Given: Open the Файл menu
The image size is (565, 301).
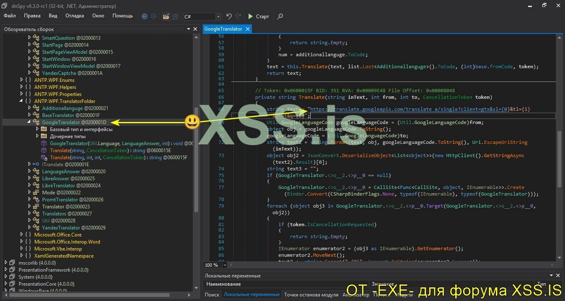Looking at the screenshot, I should coord(10,16).
